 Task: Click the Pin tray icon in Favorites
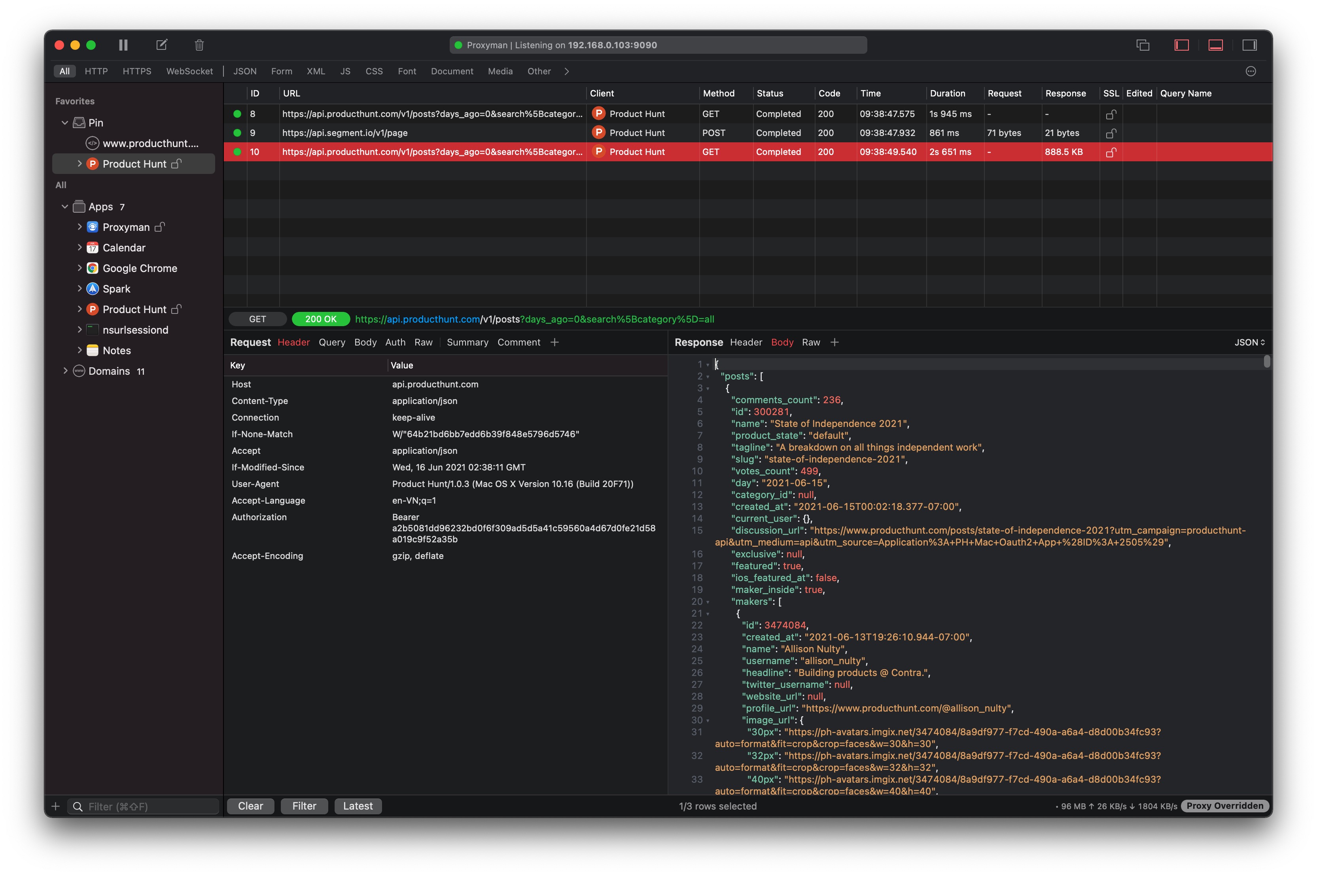[x=79, y=123]
